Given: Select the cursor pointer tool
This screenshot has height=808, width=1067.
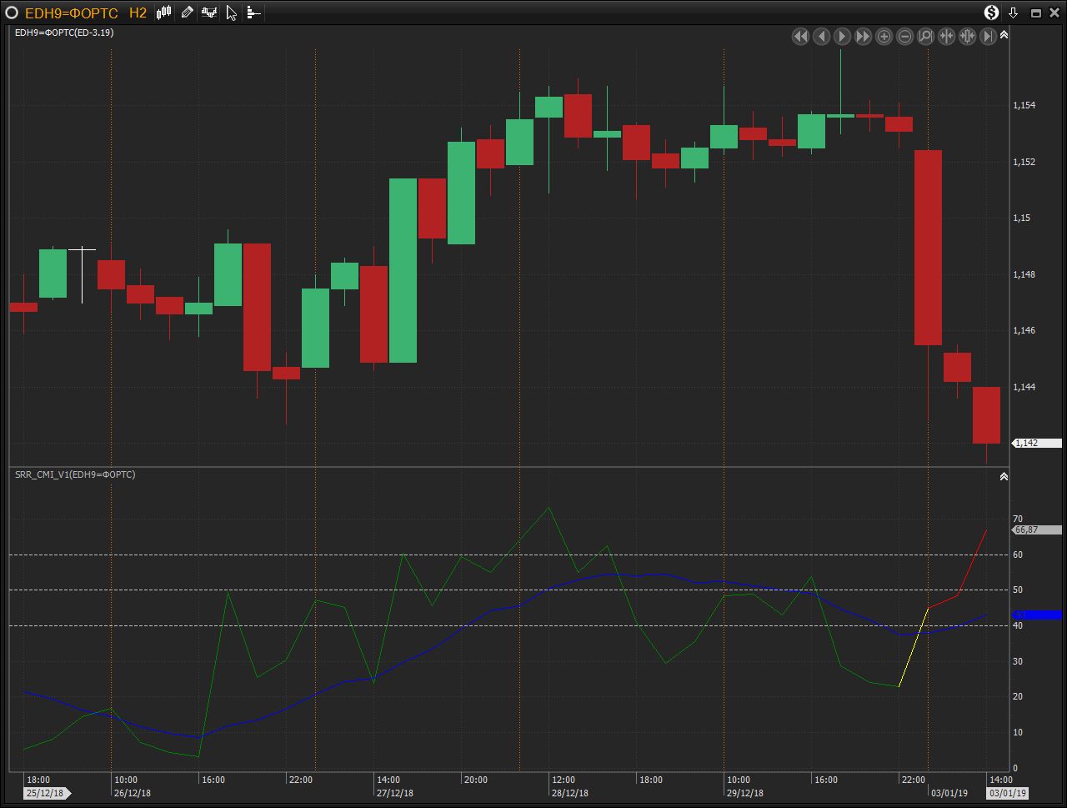Looking at the screenshot, I should click(232, 13).
